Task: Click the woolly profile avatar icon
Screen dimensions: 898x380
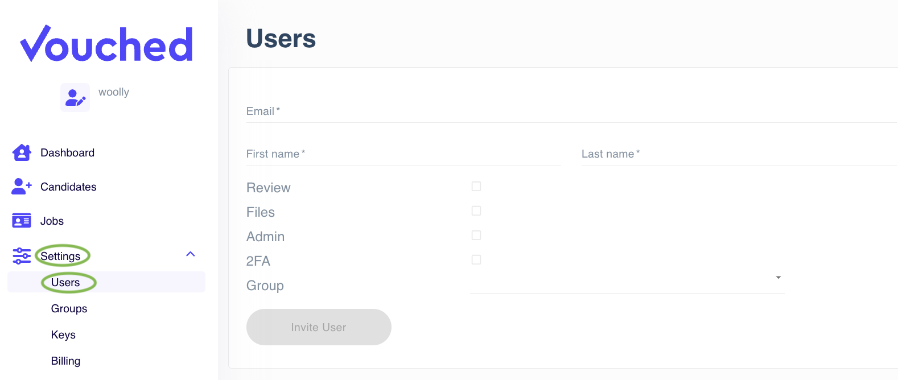Action: coord(75,97)
